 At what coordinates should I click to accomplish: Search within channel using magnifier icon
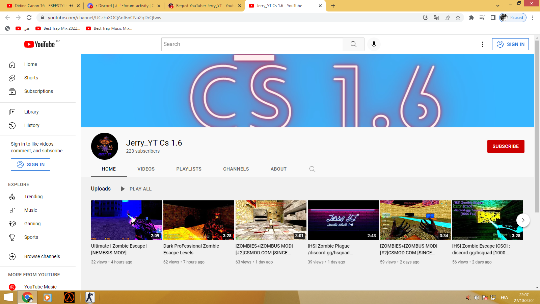(x=312, y=169)
